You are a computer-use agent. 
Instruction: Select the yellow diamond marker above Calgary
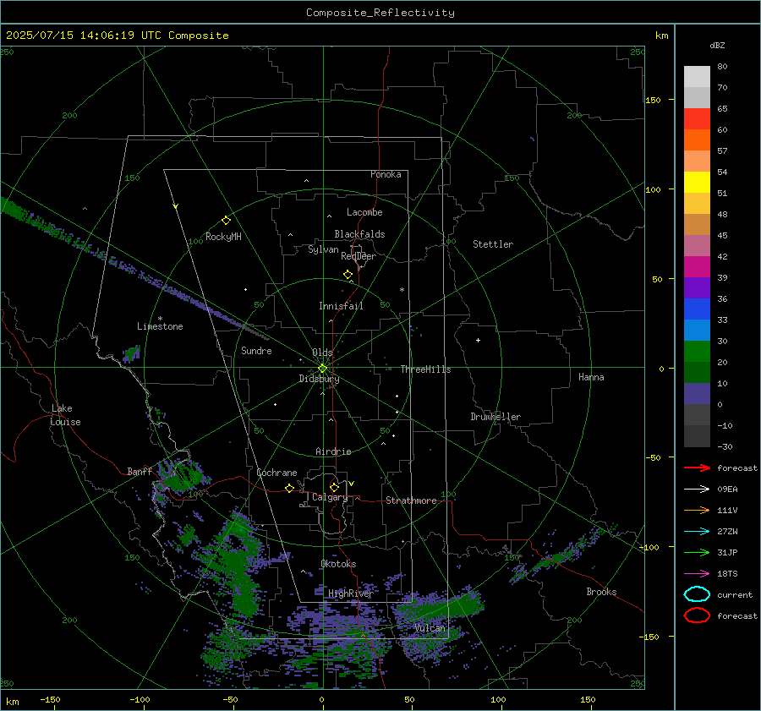[334, 487]
